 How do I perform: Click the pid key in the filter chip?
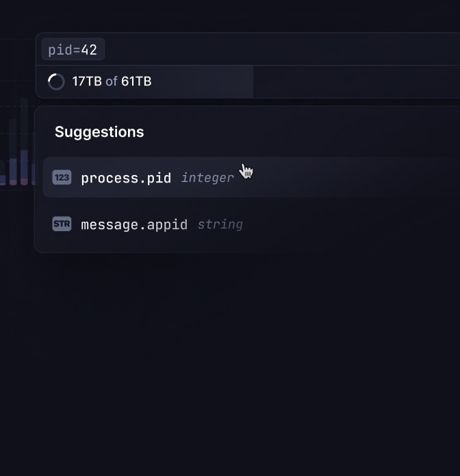[60, 50]
